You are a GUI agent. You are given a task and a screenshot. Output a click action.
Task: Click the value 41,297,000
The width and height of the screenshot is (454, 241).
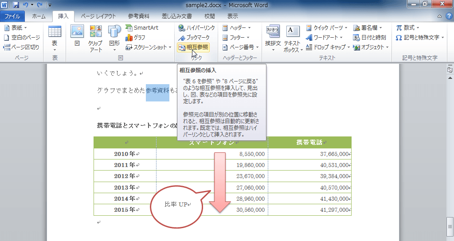(334, 210)
